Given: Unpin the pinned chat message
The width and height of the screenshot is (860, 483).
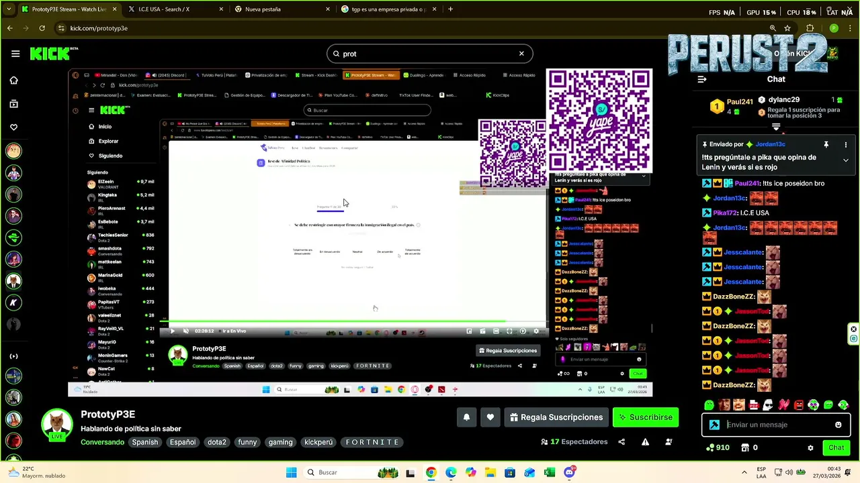Looking at the screenshot, I should pyautogui.click(x=826, y=144).
